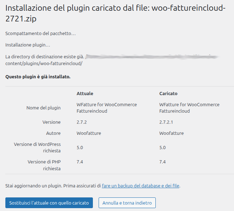Select the 'Attuale' column header
234x211 pixels.
tap(85, 94)
